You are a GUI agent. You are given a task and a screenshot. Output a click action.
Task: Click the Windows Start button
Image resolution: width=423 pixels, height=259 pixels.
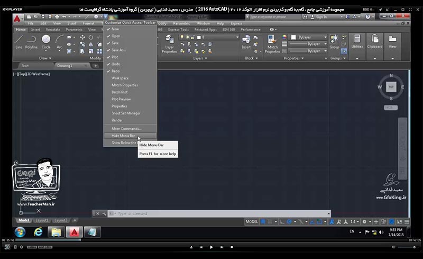click(x=20, y=232)
